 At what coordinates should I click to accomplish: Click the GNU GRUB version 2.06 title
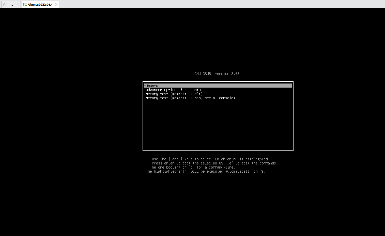tap(217, 74)
